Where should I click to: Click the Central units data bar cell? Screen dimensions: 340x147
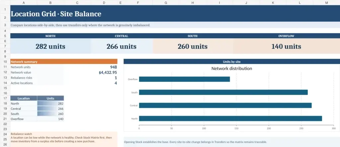point(50,109)
